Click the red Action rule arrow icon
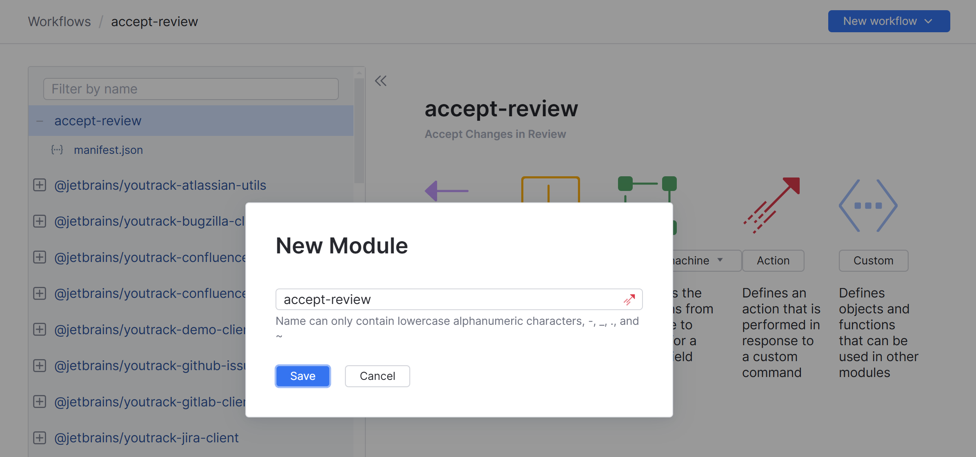The height and width of the screenshot is (457, 976). (x=771, y=205)
